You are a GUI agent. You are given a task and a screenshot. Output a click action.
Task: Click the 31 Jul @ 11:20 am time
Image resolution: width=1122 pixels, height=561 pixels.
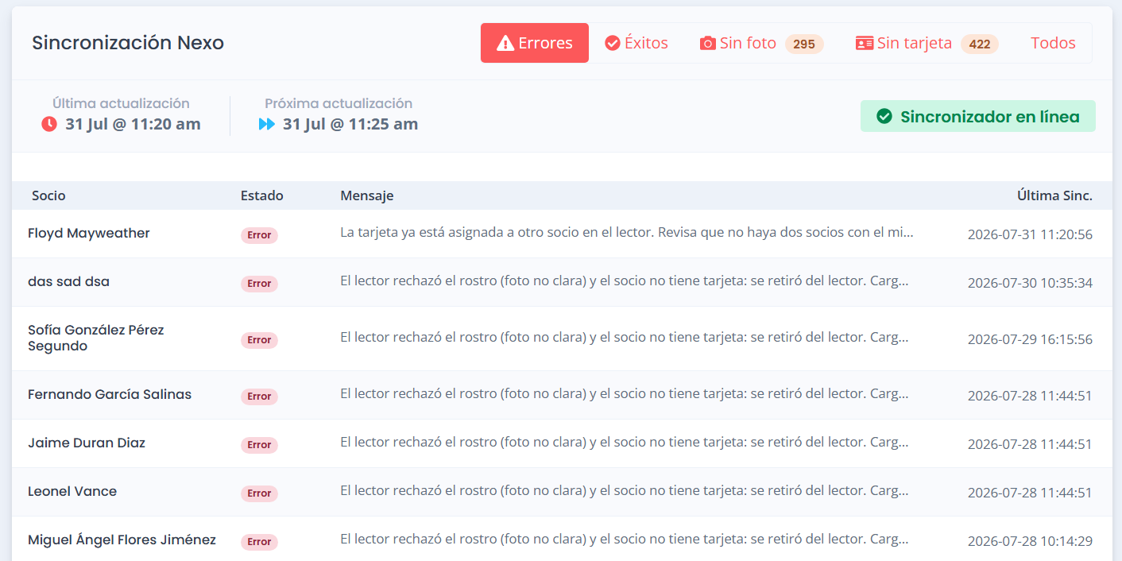[133, 124]
